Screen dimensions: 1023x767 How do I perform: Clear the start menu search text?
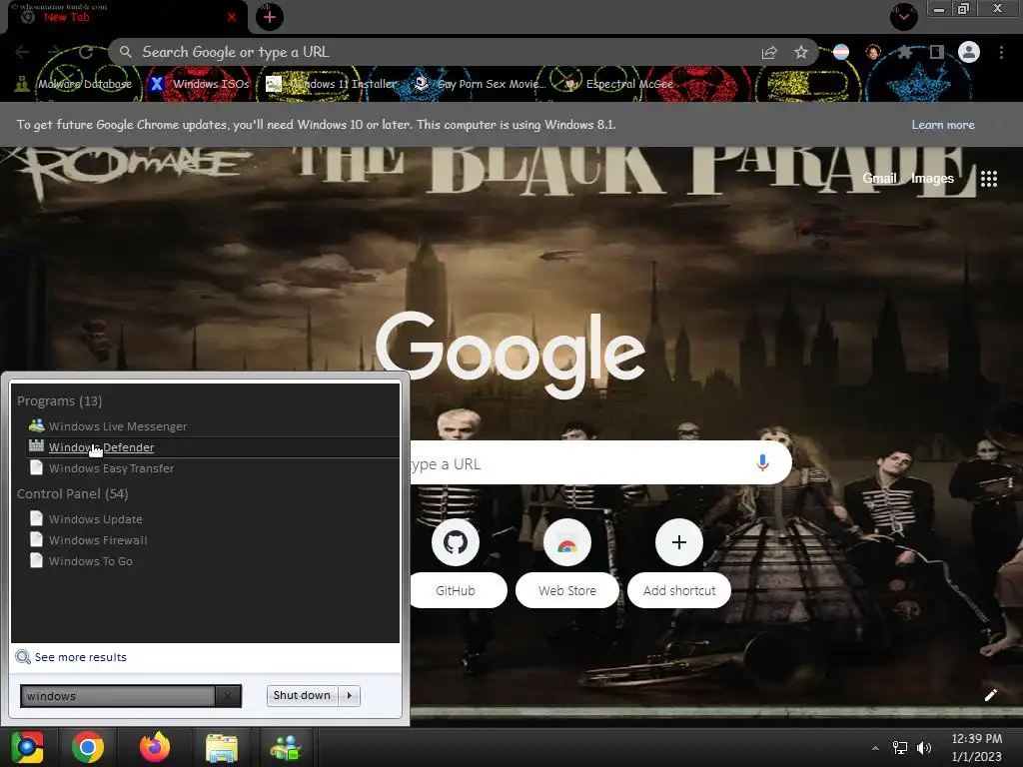tap(228, 696)
